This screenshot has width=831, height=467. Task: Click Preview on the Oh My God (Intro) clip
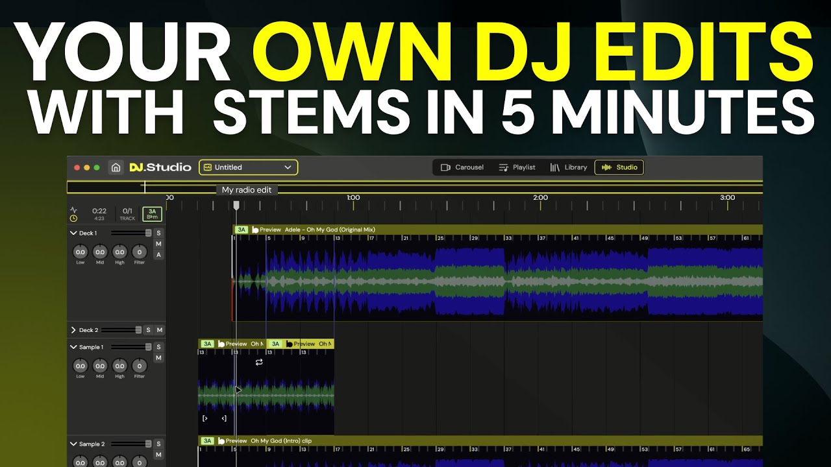coord(232,440)
